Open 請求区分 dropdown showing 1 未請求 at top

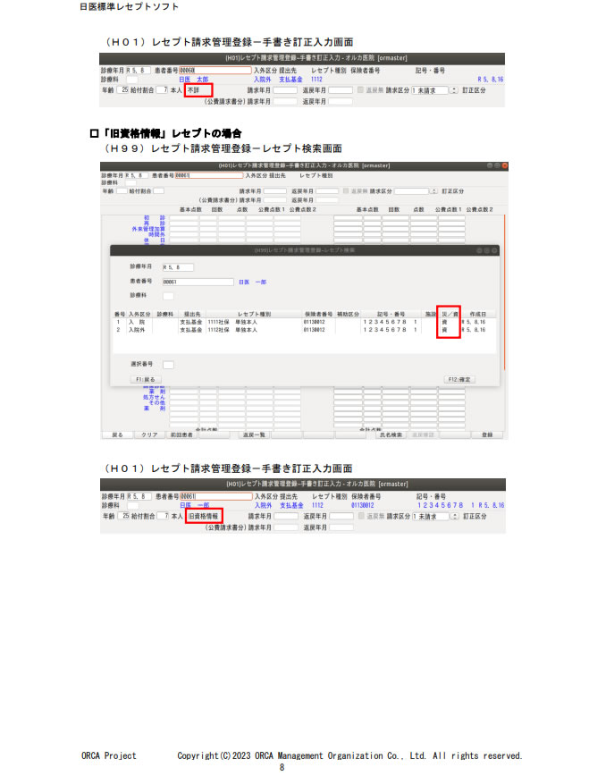coord(454,90)
